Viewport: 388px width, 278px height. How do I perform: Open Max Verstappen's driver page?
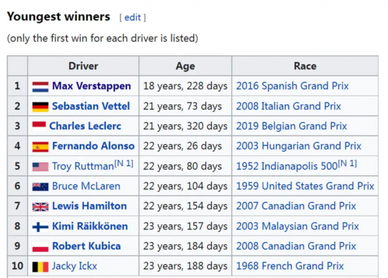91,86
